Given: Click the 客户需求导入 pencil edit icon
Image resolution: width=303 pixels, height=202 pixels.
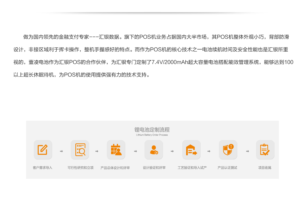Looking at the screenshot, I should 43,149.
